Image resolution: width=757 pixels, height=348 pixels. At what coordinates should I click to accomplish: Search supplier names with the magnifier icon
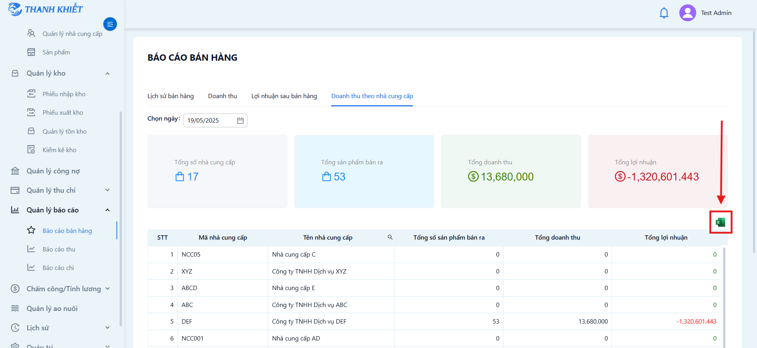click(x=390, y=237)
